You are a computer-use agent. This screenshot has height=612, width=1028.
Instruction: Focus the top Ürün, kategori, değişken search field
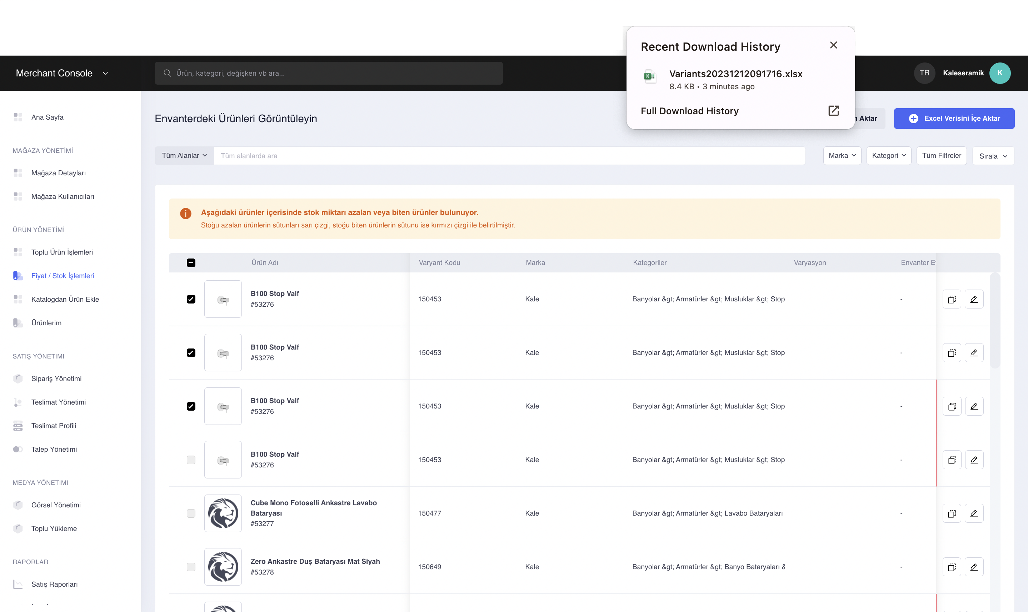[328, 73]
